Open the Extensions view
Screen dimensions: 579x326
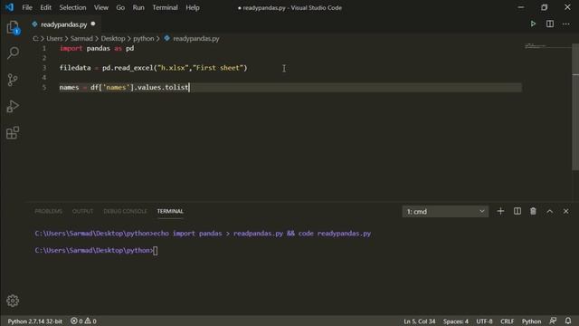(13, 133)
